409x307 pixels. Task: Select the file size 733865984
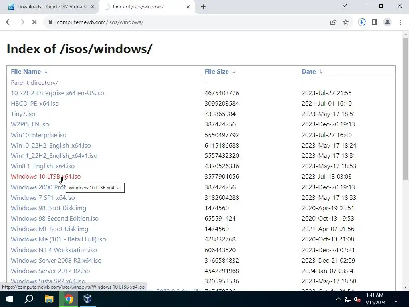coord(220,114)
